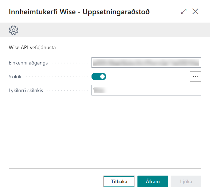Select the Skilríki field label
The image size is (210, 196).
[x=16, y=77]
